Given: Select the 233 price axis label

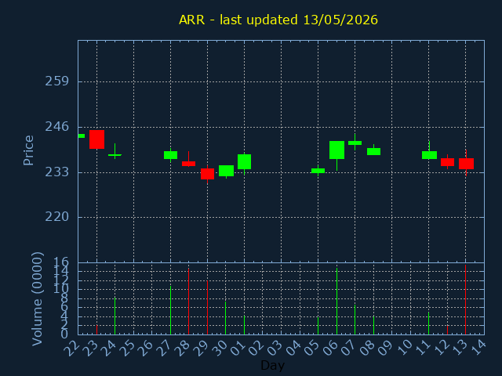Looking at the screenshot, I should (x=57, y=172).
